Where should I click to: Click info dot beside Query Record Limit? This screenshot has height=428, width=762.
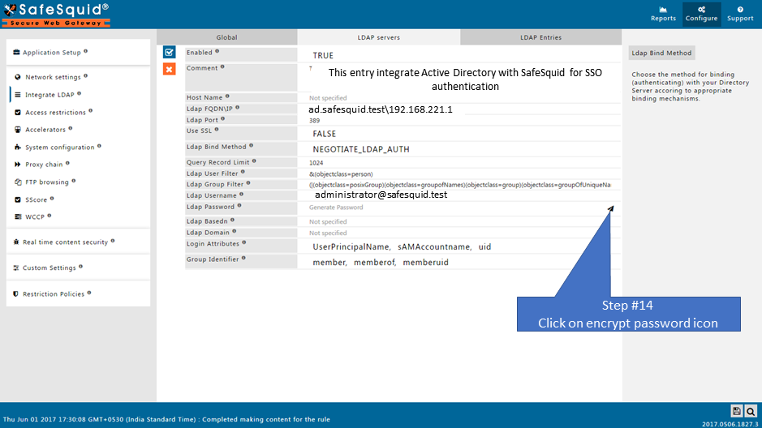pyautogui.click(x=254, y=161)
